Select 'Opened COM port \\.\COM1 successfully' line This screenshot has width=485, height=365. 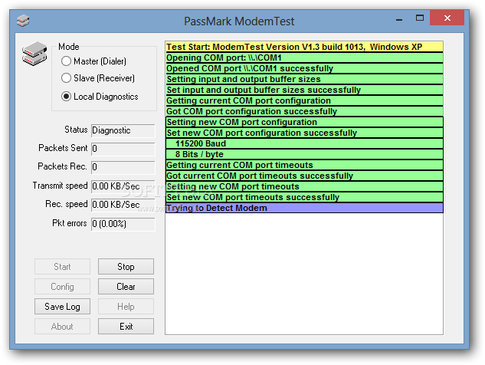pos(304,68)
